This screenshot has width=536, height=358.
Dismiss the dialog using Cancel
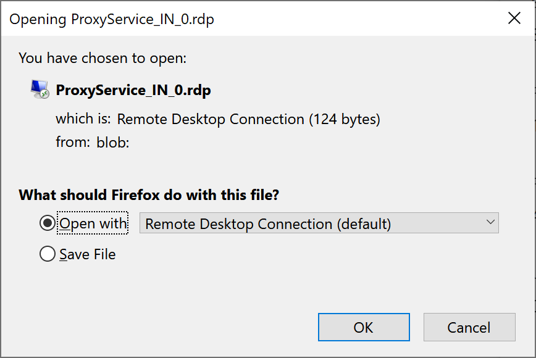pyautogui.click(x=469, y=327)
